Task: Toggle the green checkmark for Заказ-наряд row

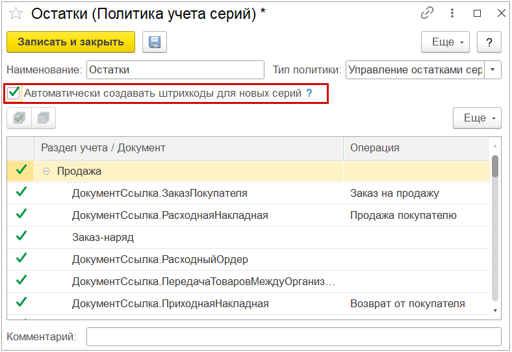Action: pos(21,236)
